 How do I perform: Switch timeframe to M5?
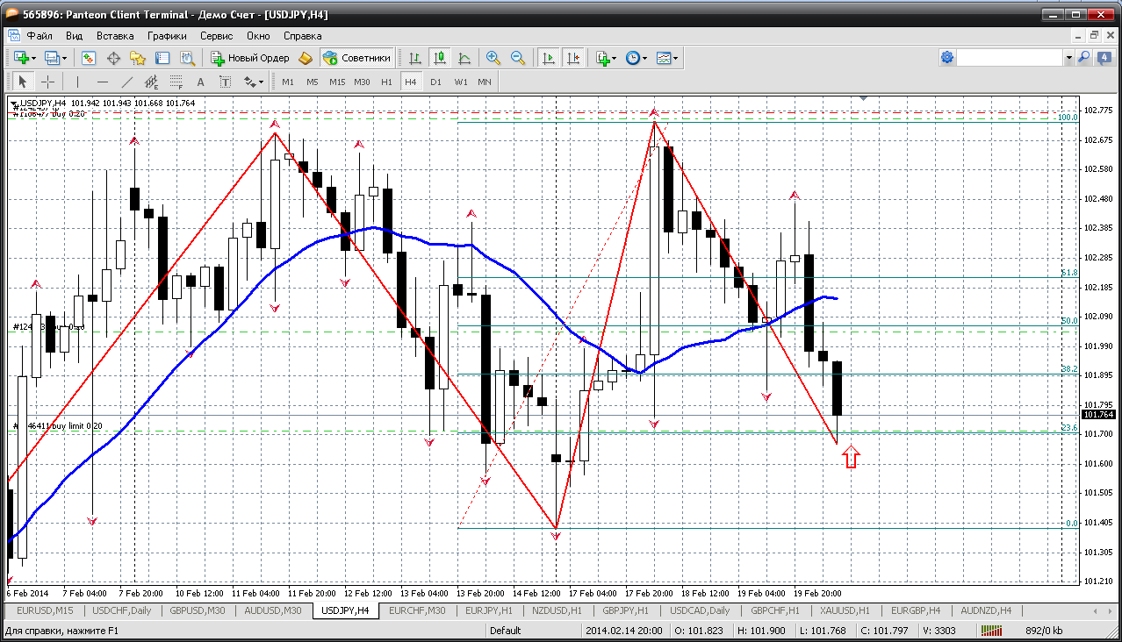click(313, 82)
